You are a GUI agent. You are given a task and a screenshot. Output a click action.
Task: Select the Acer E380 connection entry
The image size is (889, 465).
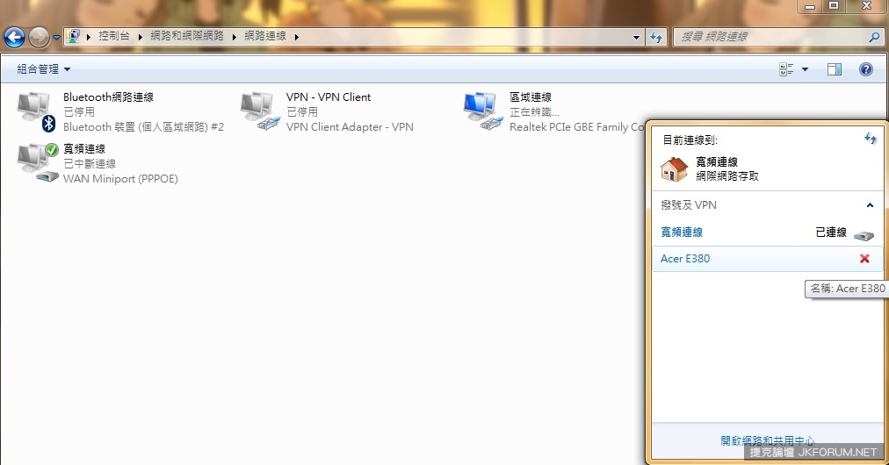[685, 259]
